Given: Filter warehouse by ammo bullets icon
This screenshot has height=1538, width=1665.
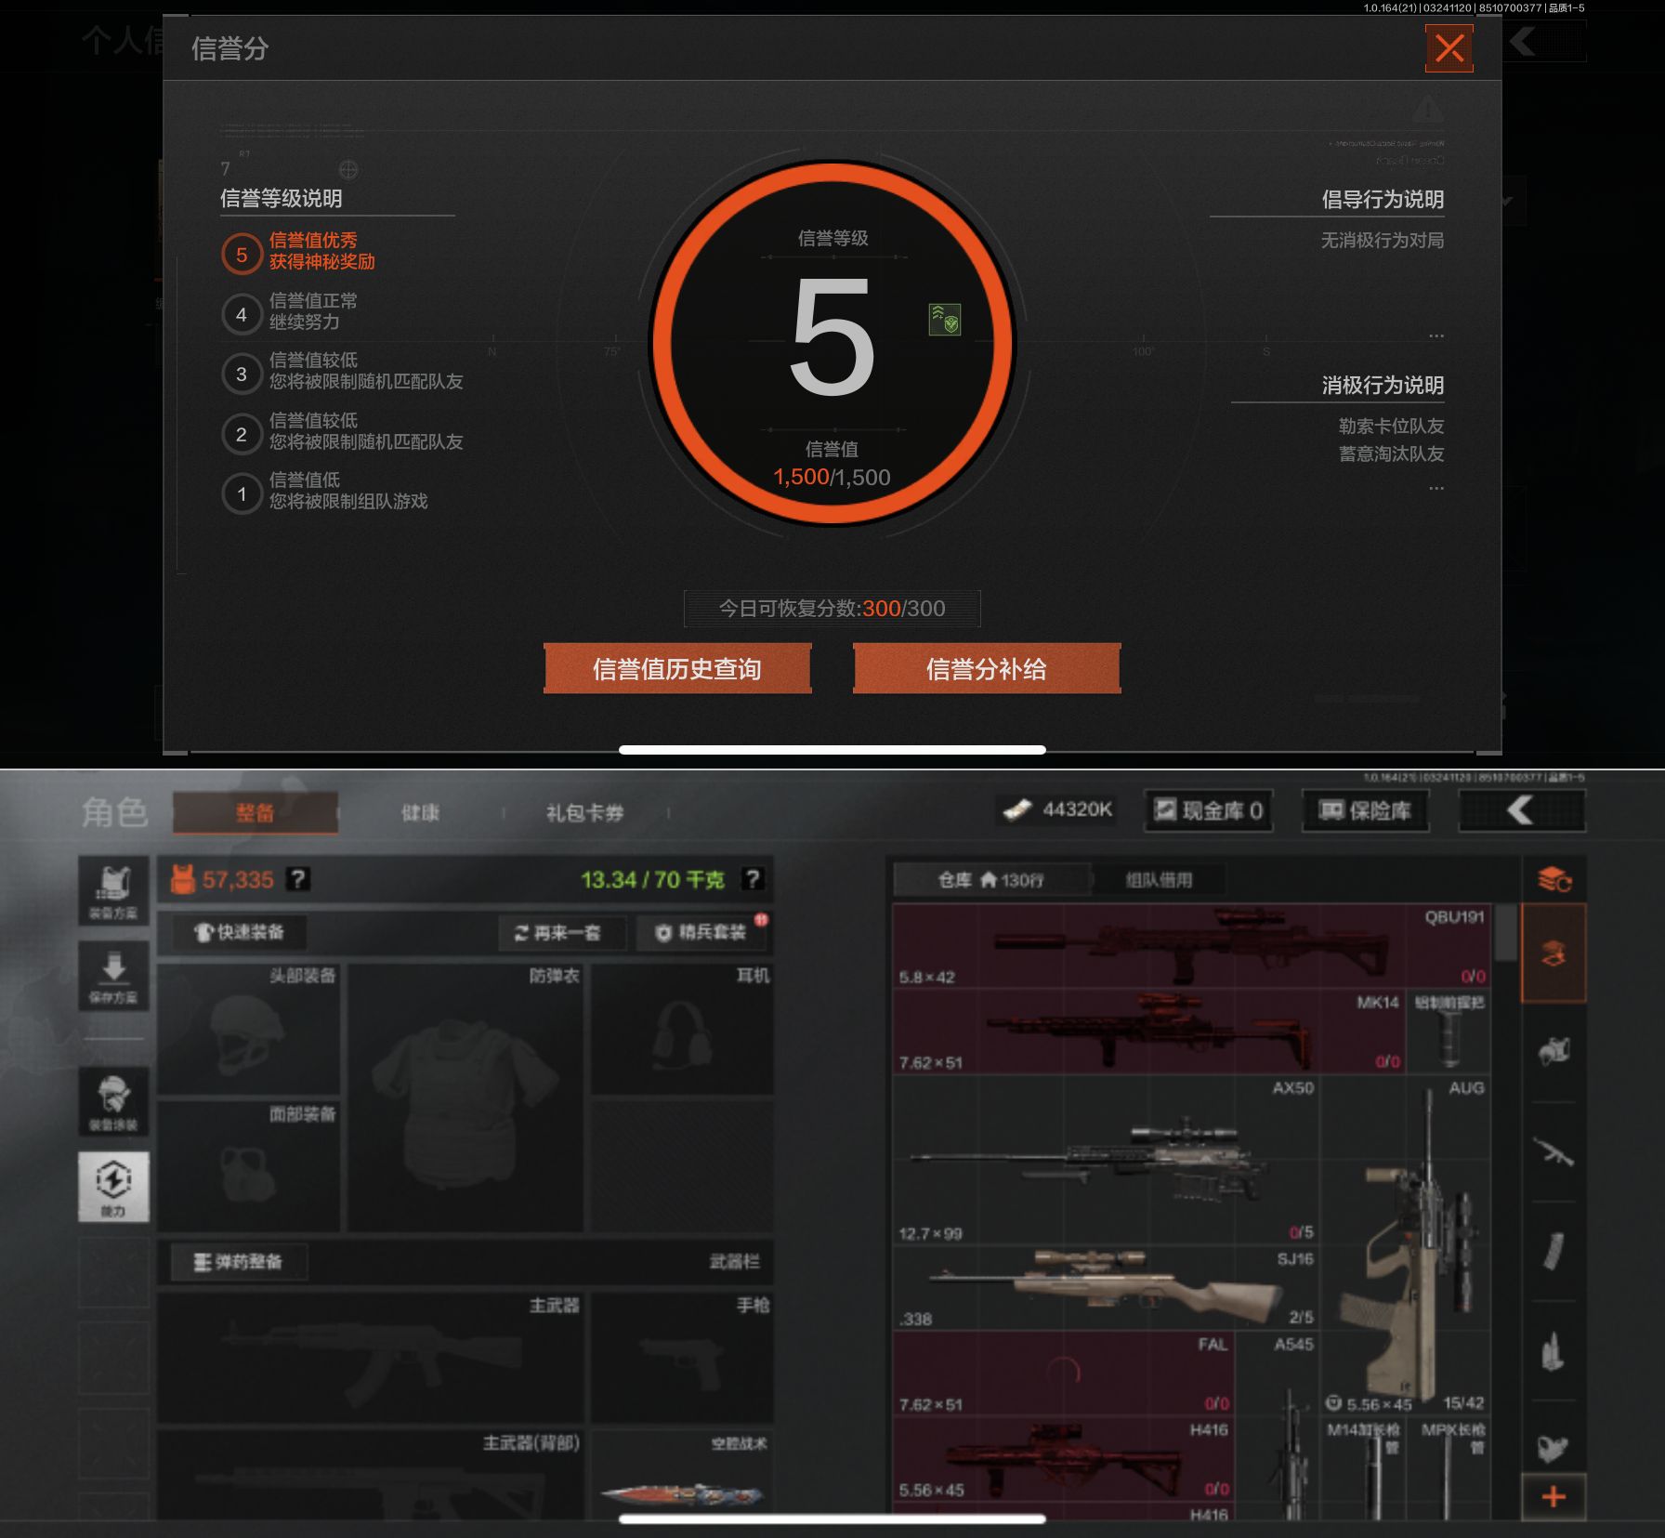Looking at the screenshot, I should coord(1553,1350).
